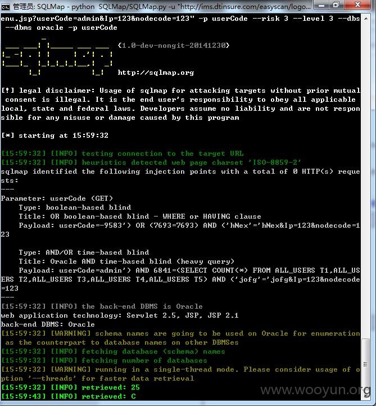This screenshot has height=406, width=376.
Task: Click the 'Type: boolean-based blind' line
Action: tap(75, 207)
